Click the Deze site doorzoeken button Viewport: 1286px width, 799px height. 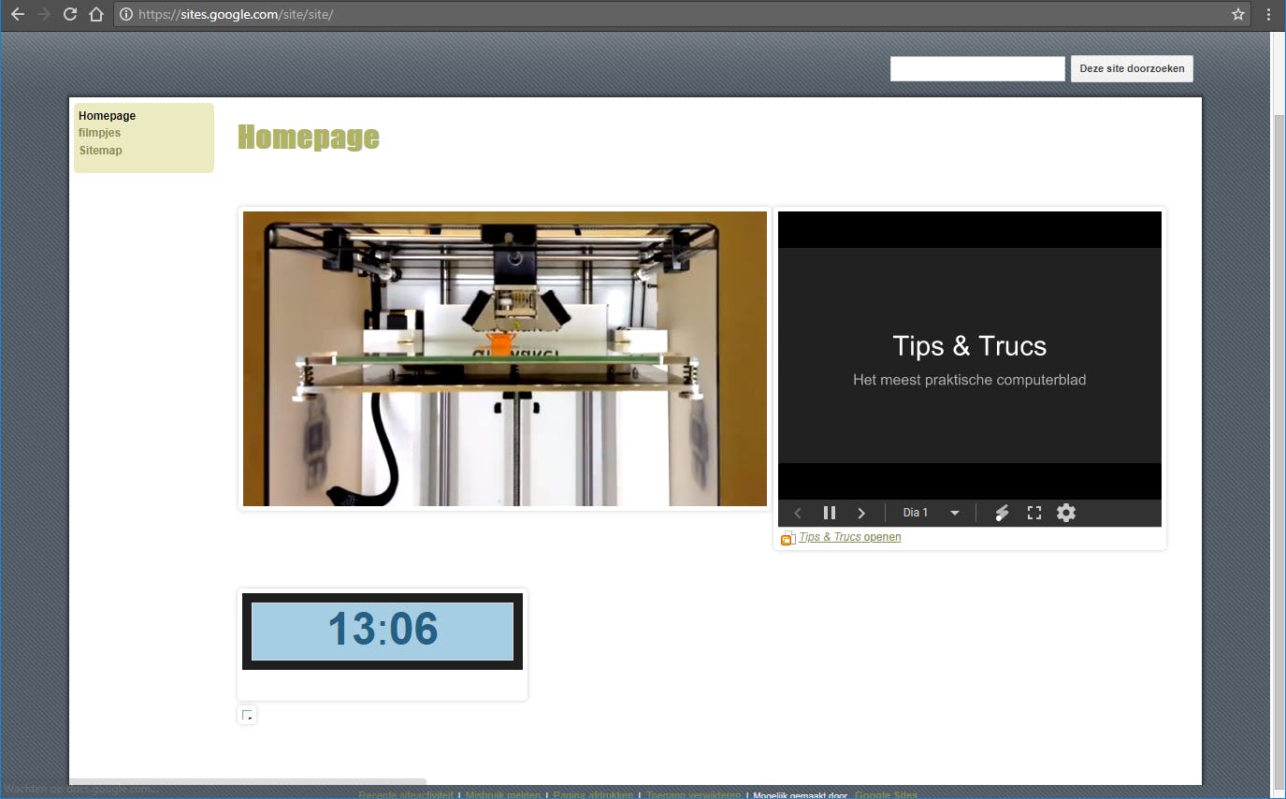click(1132, 68)
